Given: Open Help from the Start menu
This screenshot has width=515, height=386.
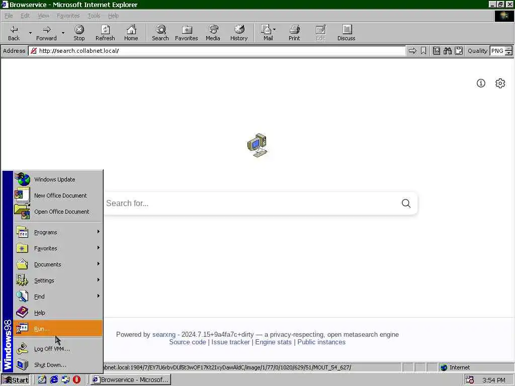Looking at the screenshot, I should pyautogui.click(x=58, y=313).
